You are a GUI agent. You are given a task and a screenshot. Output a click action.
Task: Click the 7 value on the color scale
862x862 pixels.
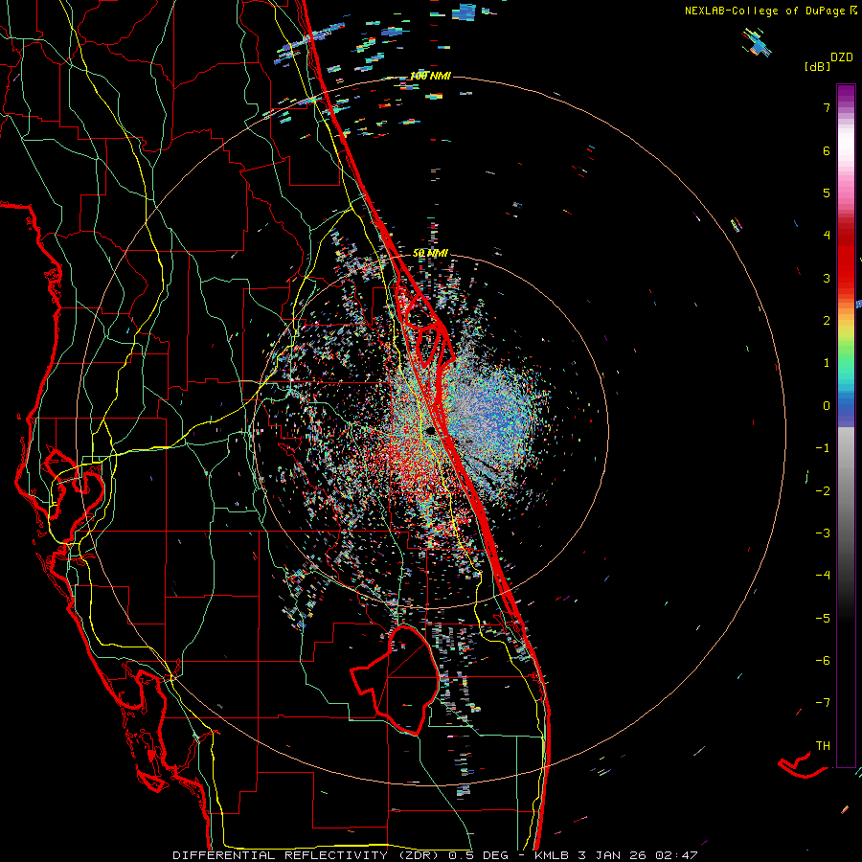point(827,107)
